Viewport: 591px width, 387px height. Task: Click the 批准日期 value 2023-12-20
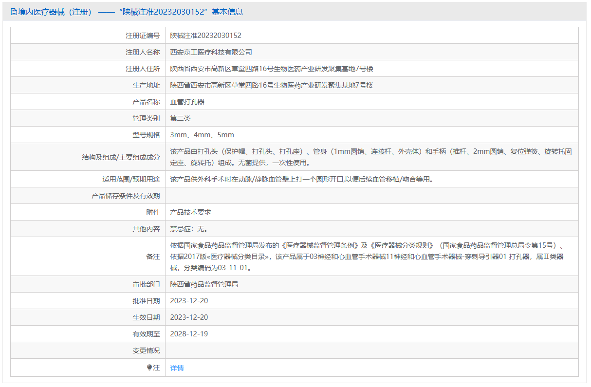coord(189,301)
